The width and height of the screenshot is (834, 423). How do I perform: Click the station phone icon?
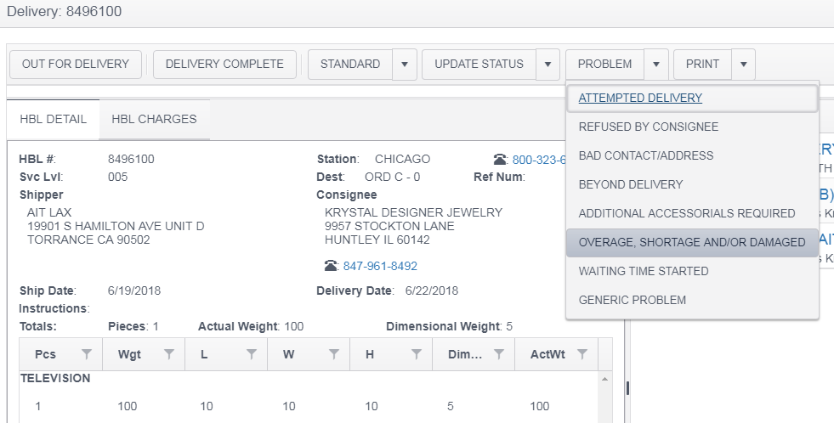pos(500,160)
